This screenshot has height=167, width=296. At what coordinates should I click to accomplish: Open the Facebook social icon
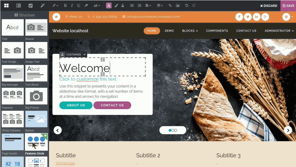pyautogui.click(x=239, y=17)
